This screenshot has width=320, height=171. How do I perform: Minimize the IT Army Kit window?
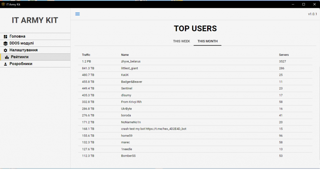(293, 4)
